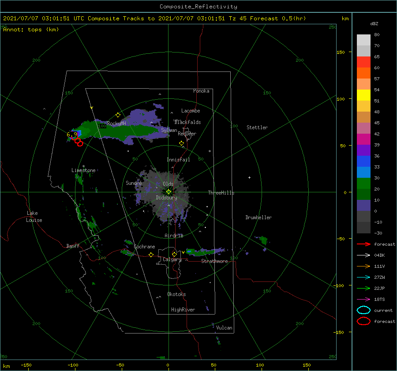Click the Strathmore city label
397x371 pixels.
click(214, 261)
